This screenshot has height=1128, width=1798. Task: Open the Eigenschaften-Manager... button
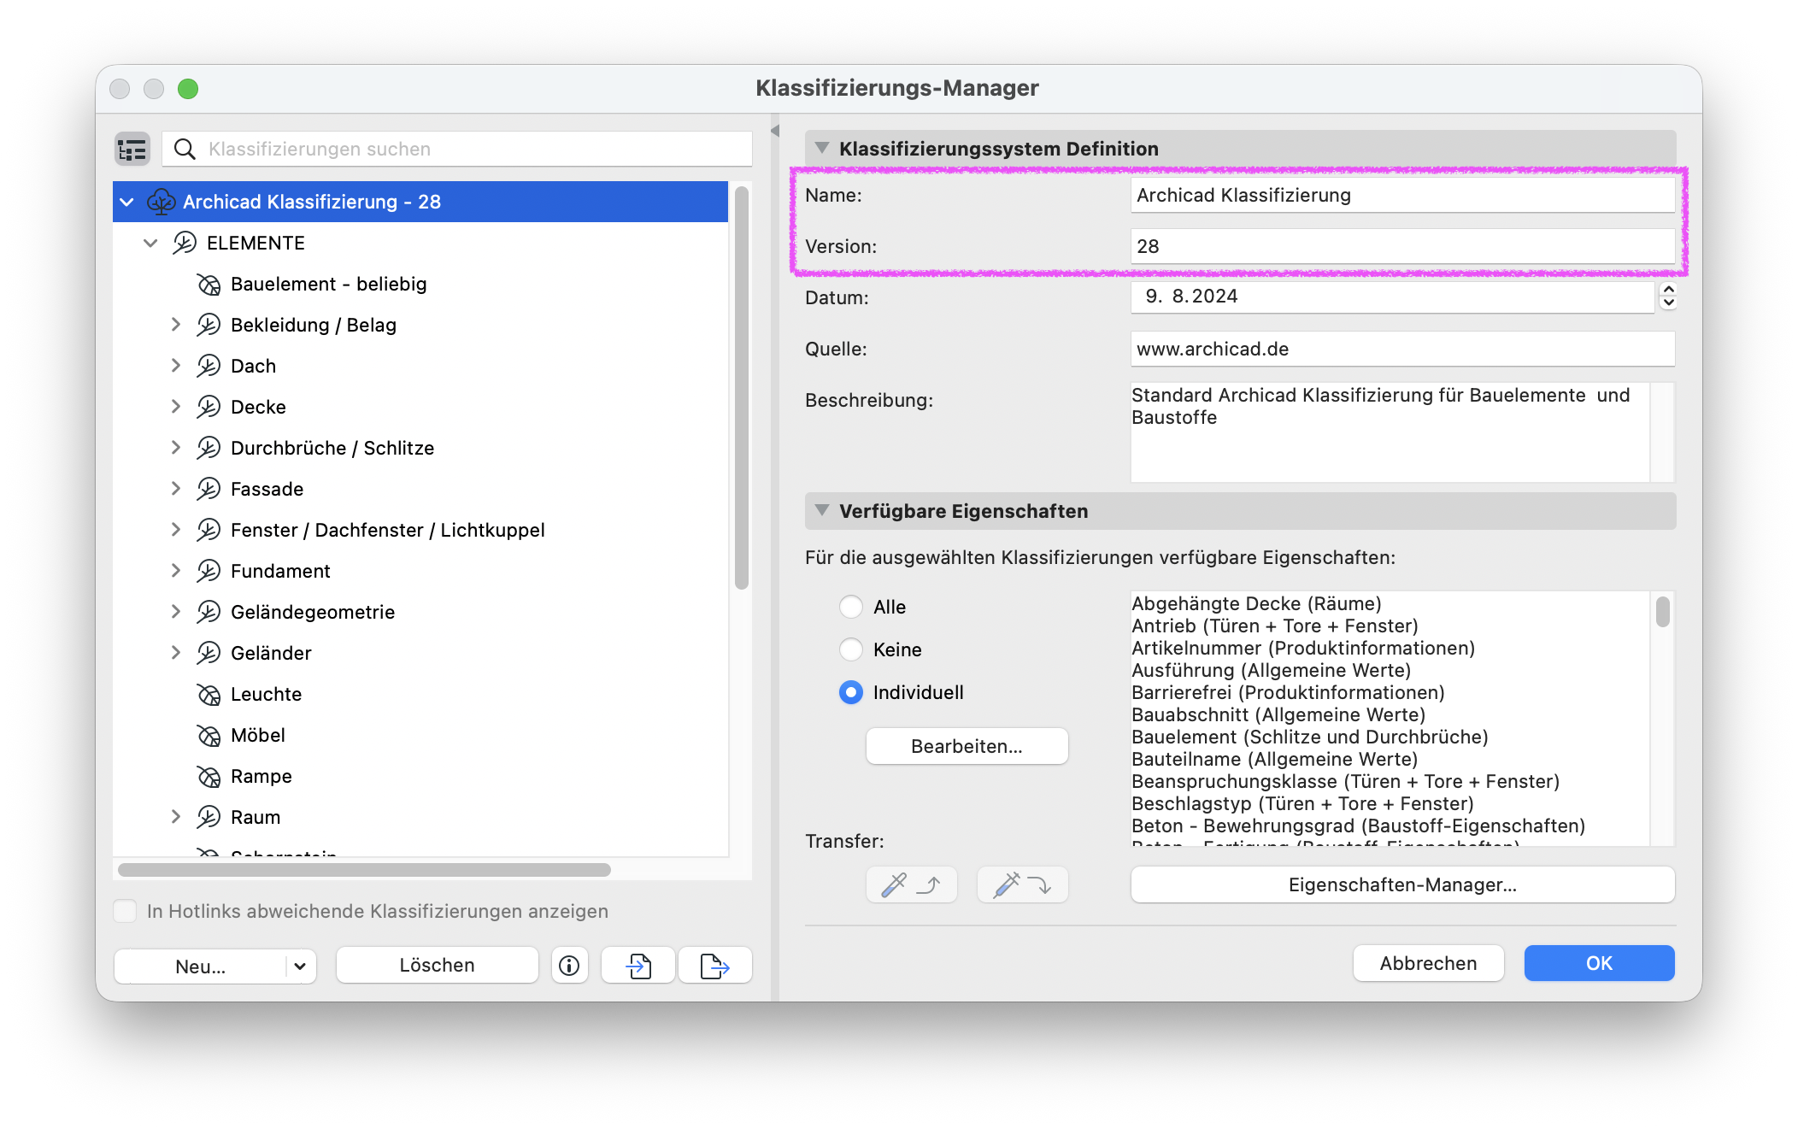(1403, 884)
